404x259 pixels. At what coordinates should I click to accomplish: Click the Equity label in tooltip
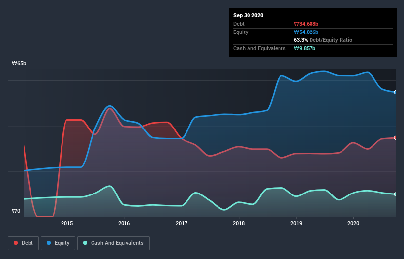(241, 32)
